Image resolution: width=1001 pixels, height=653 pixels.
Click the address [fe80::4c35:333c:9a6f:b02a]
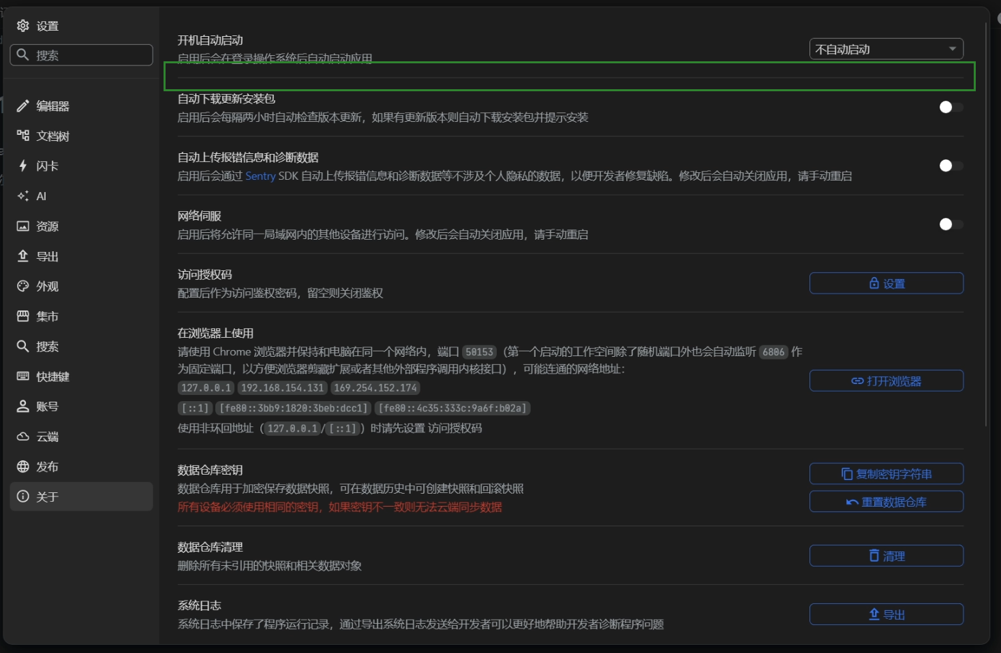tap(453, 408)
